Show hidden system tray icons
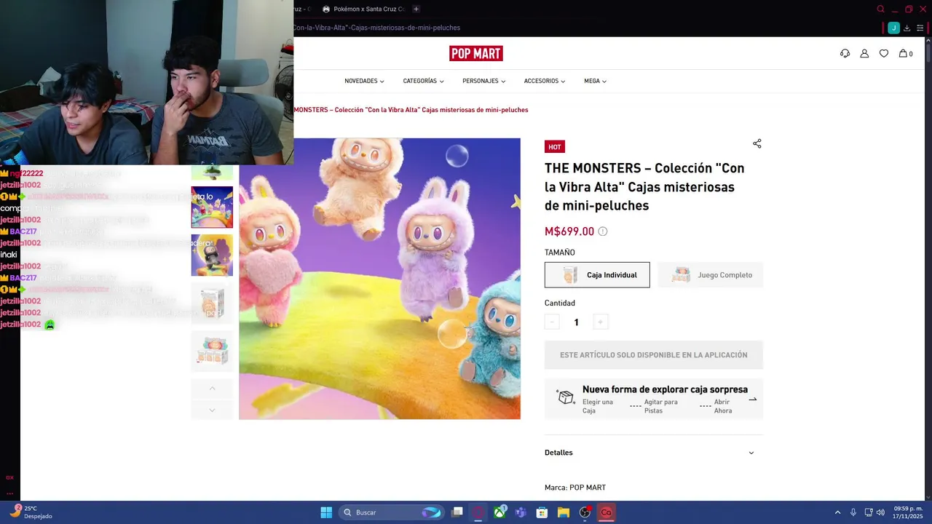Viewport: 932px width, 524px height. [x=837, y=512]
